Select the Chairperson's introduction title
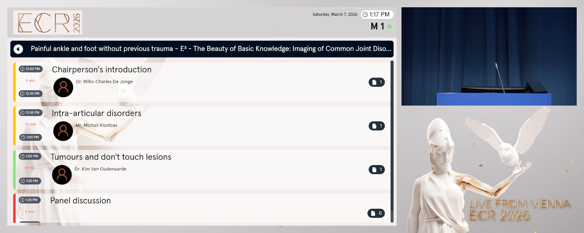The height and width of the screenshot is (233, 584). (x=102, y=69)
